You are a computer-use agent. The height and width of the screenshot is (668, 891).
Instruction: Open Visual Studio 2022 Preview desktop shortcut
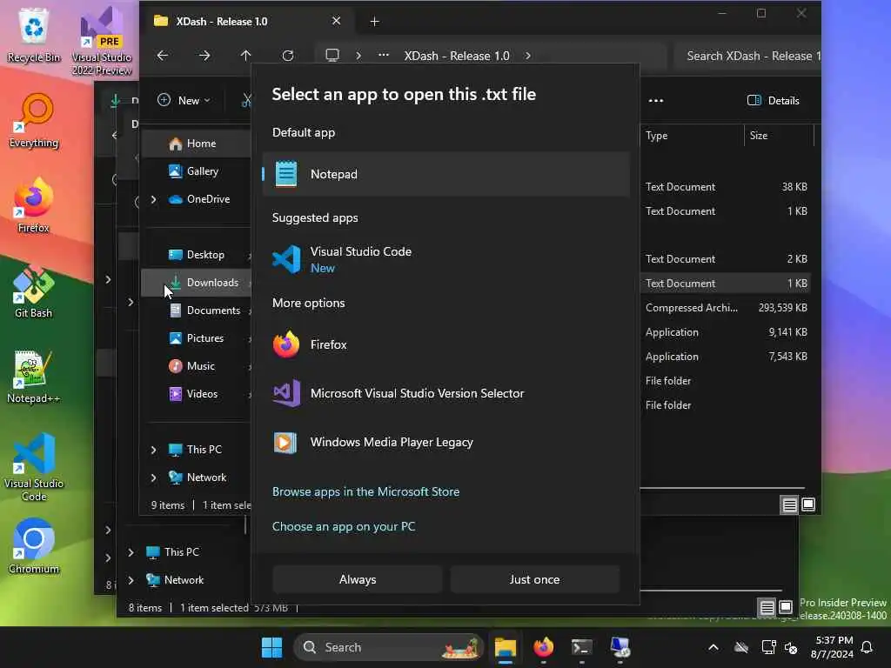[x=102, y=41]
